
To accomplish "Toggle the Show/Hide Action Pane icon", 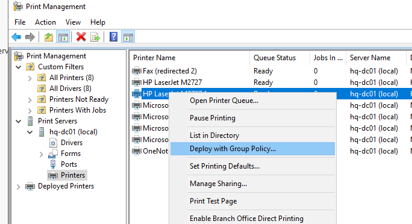I will [x=128, y=37].
